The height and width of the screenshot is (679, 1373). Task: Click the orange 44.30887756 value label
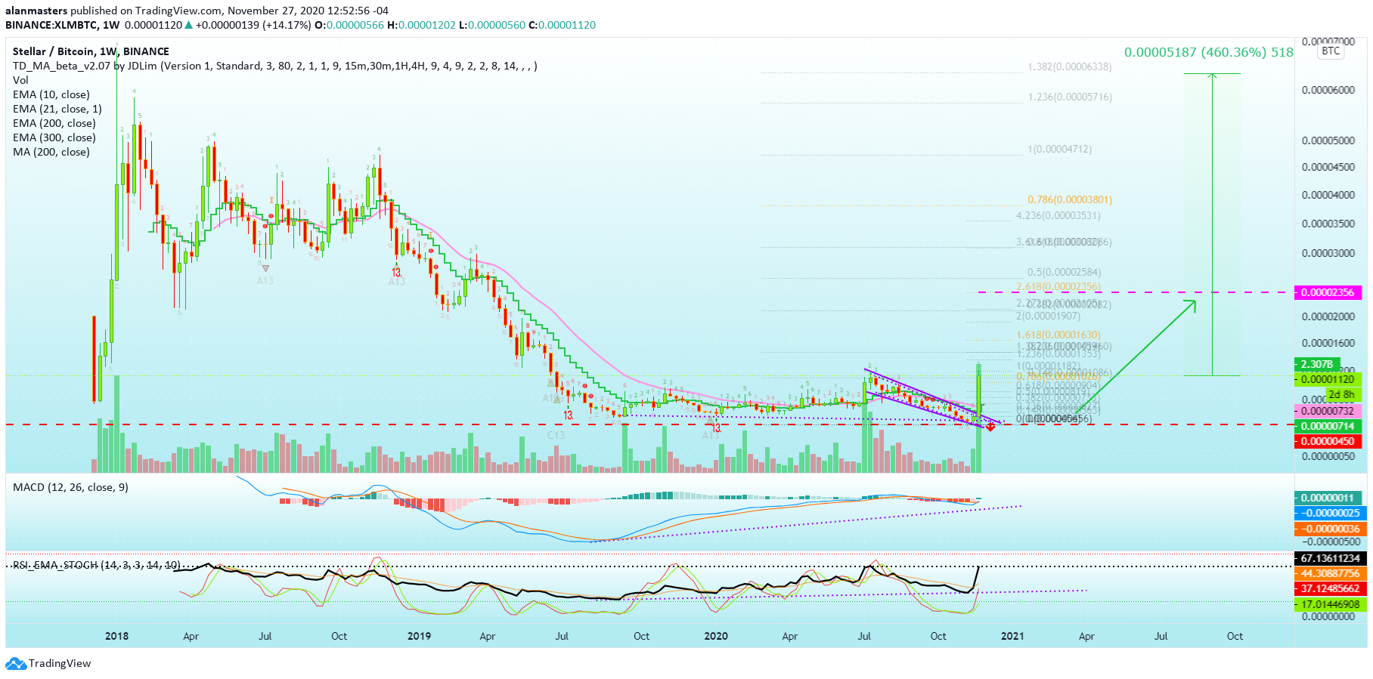tap(1331, 573)
